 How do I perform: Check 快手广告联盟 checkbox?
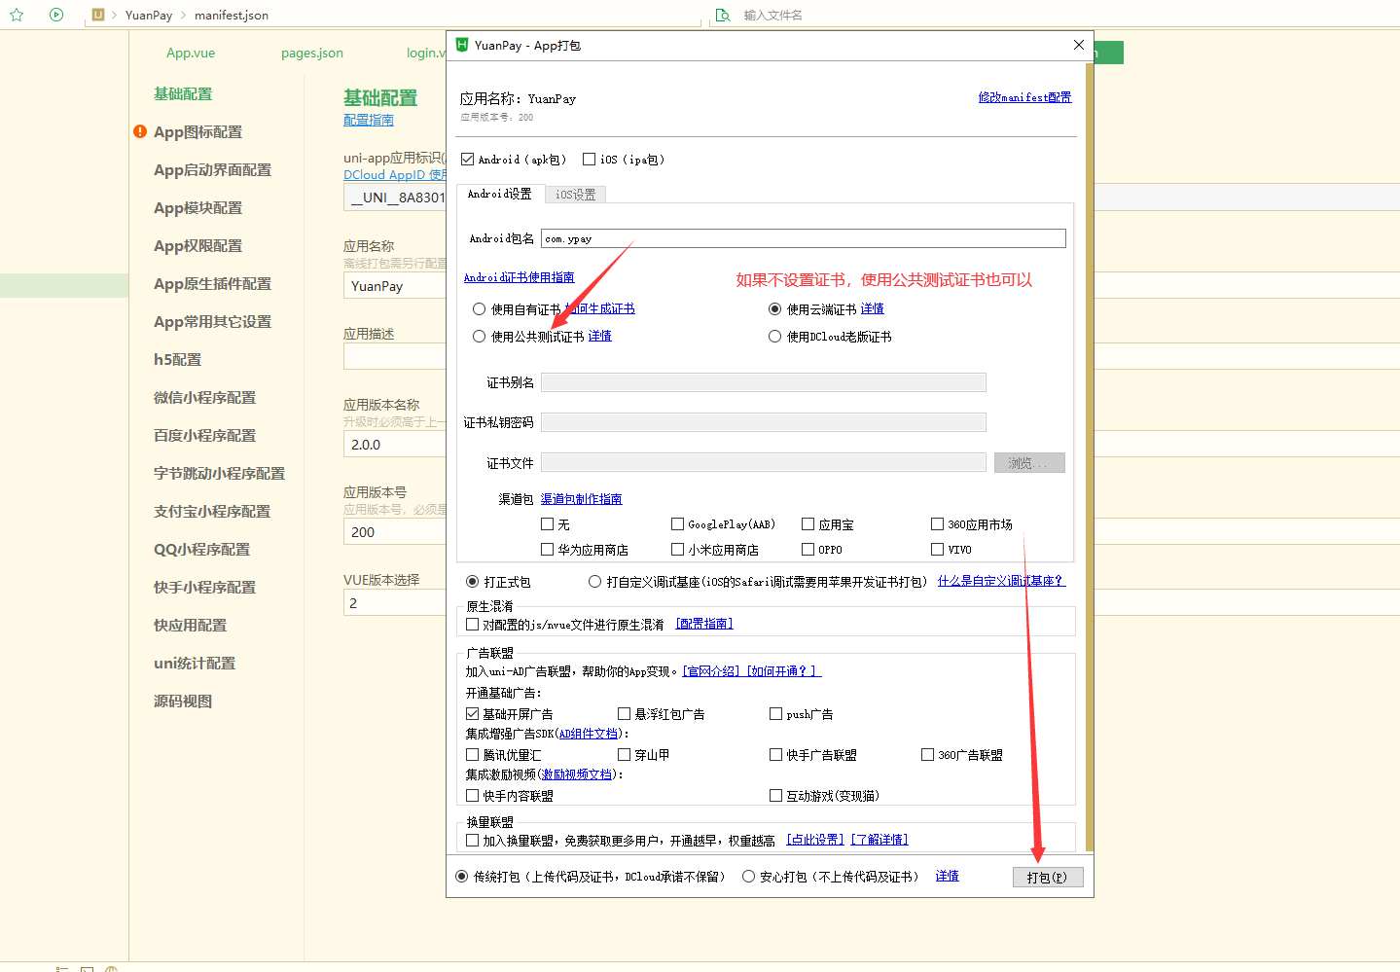pyautogui.click(x=775, y=755)
